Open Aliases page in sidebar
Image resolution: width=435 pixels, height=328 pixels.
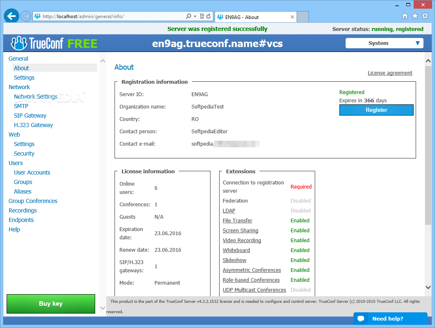coord(23,191)
